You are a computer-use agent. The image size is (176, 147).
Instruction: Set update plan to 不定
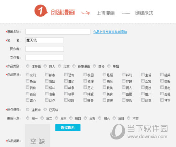point(129,118)
